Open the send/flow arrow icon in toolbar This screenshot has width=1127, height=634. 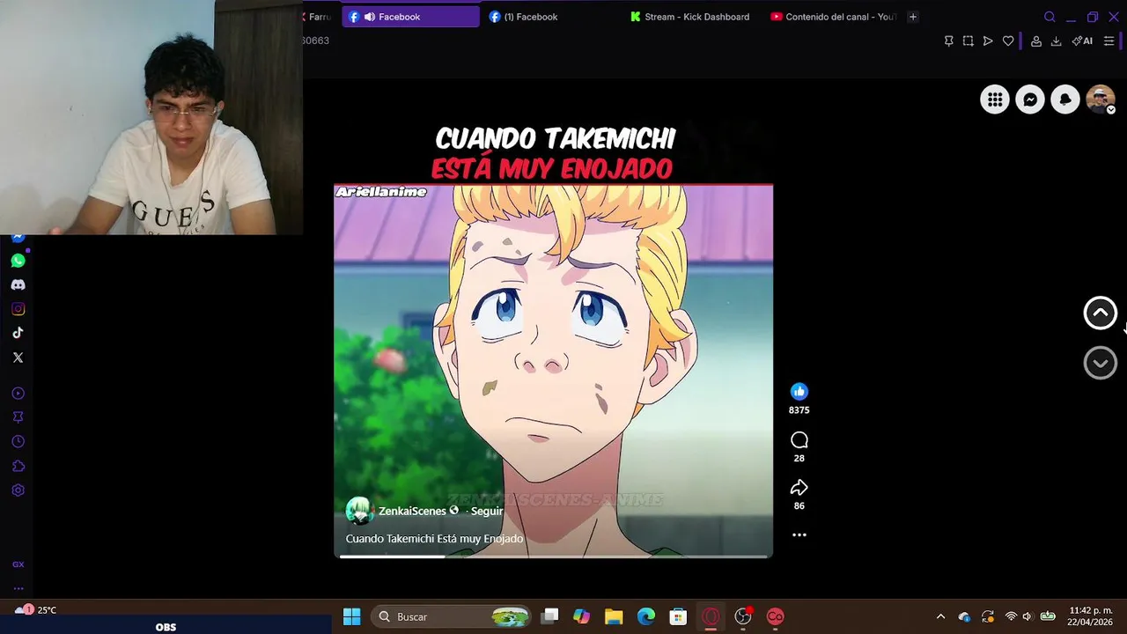pos(988,41)
